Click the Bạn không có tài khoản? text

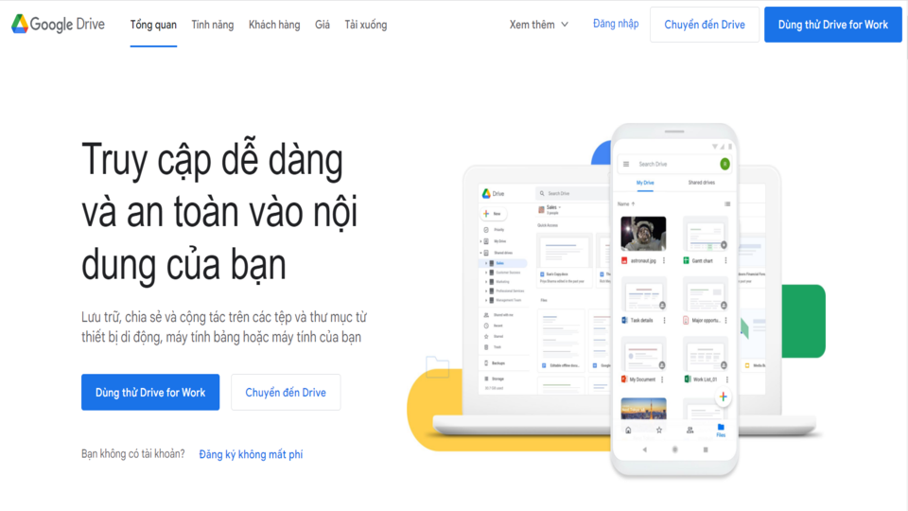pyautogui.click(x=133, y=453)
